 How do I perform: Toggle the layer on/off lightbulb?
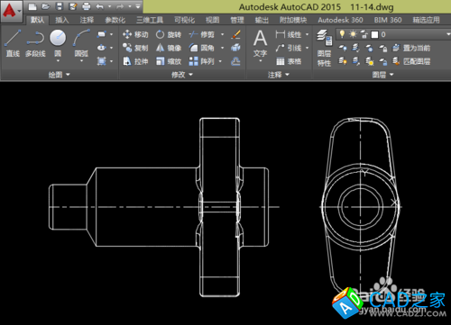pos(342,34)
